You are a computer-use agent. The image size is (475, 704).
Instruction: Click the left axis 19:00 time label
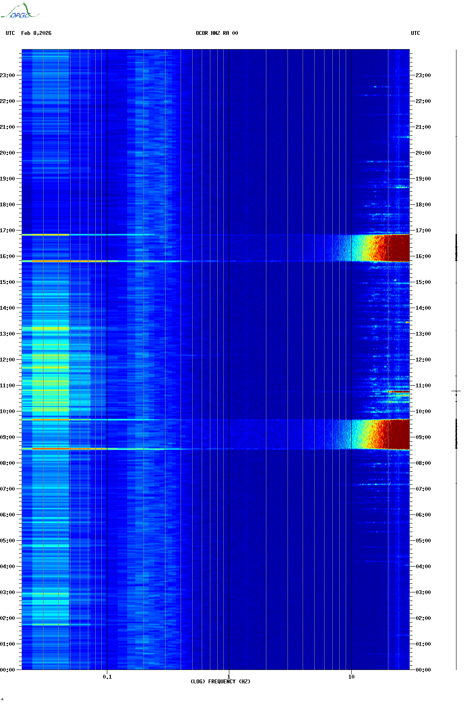pyautogui.click(x=7, y=179)
